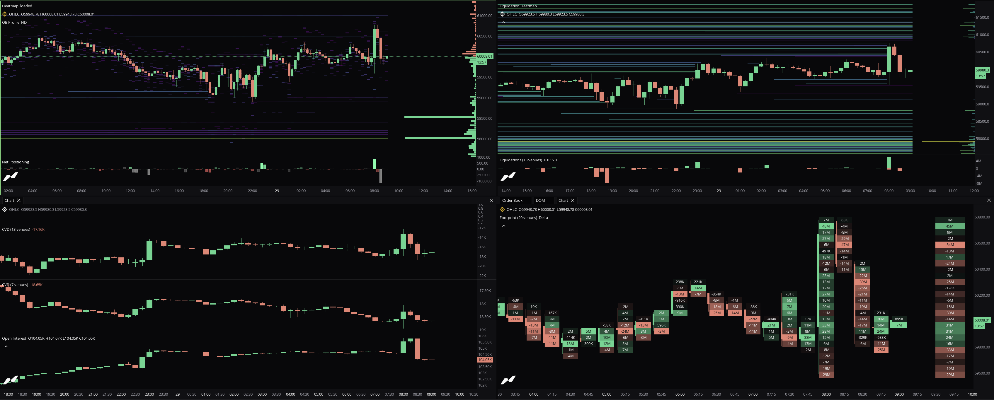
Task: Click the 231K footprint cell
Action: pyautogui.click(x=881, y=313)
